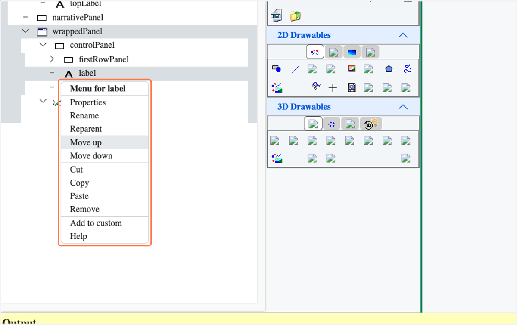Select the blue dots tab in 3D Drawables
The height and width of the screenshot is (325, 517).
tap(331, 124)
